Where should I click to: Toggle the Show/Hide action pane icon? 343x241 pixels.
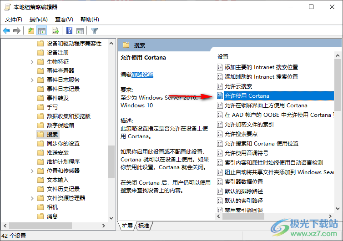tap(80, 31)
